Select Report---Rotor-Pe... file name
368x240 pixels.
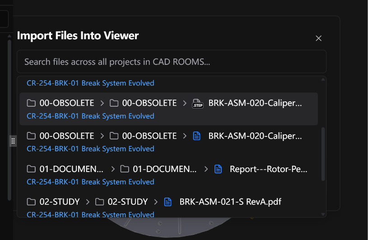(269, 169)
